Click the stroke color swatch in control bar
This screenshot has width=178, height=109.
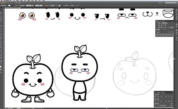13,6
